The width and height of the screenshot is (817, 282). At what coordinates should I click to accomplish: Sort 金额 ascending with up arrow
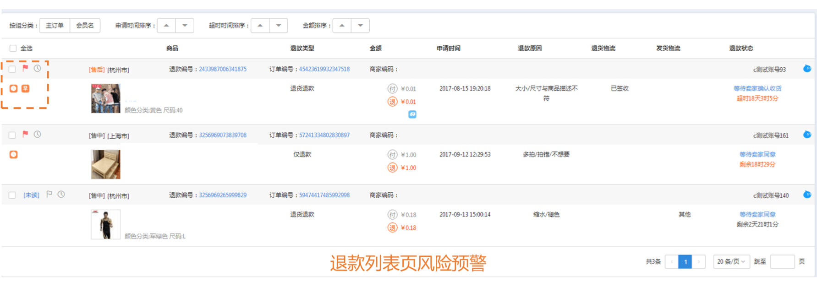[342, 26]
